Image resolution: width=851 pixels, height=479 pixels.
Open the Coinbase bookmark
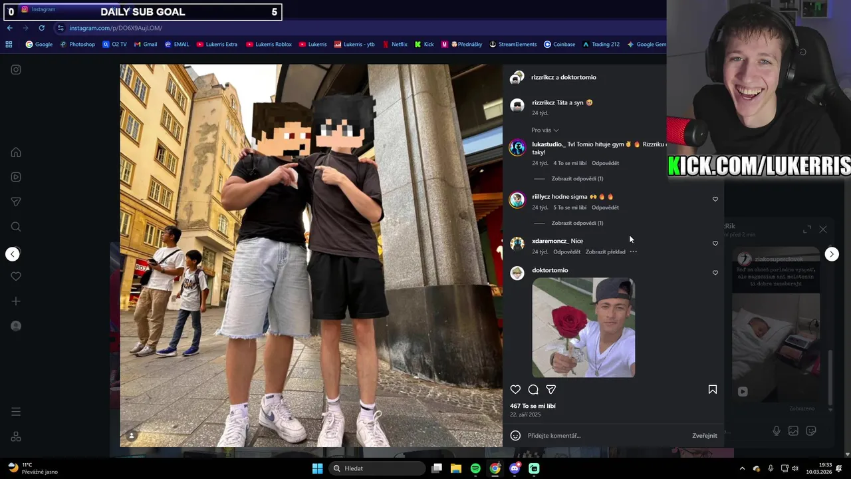(x=560, y=45)
